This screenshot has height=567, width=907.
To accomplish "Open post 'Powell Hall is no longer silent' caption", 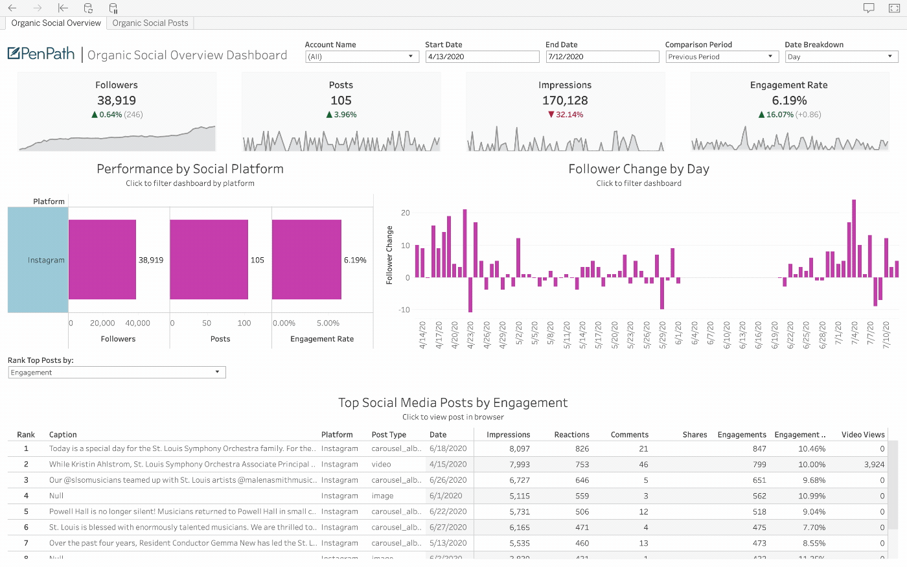I will point(182,512).
